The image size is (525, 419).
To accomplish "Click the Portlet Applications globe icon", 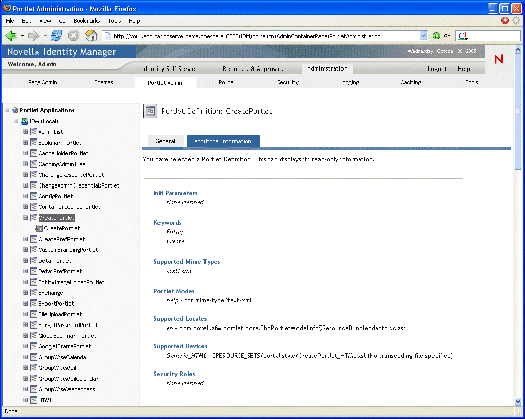I will click(15, 110).
